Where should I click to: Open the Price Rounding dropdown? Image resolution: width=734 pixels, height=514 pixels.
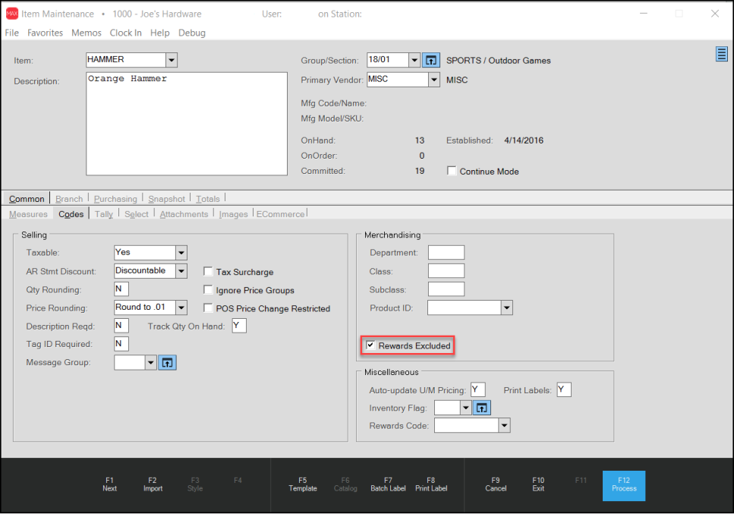coord(181,307)
